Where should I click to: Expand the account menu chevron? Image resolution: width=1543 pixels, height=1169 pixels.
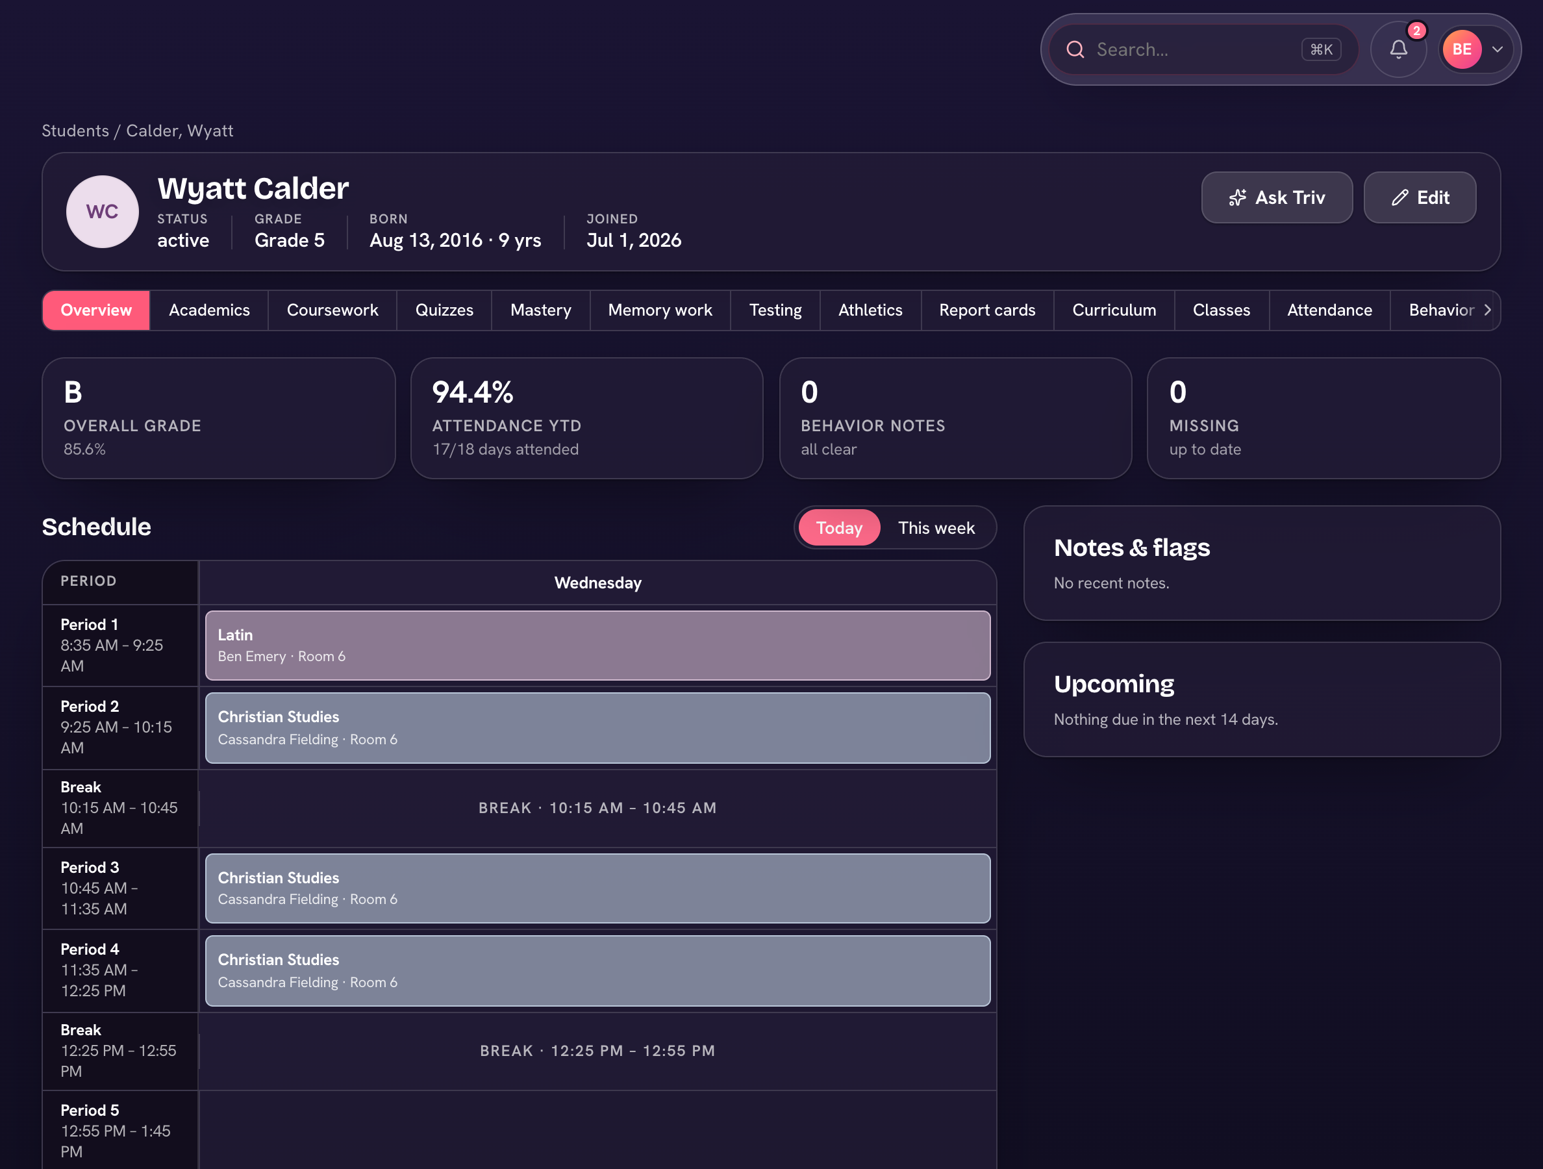pyautogui.click(x=1497, y=49)
